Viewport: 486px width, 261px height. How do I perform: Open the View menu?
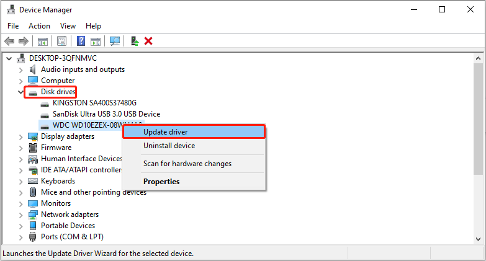click(x=68, y=26)
